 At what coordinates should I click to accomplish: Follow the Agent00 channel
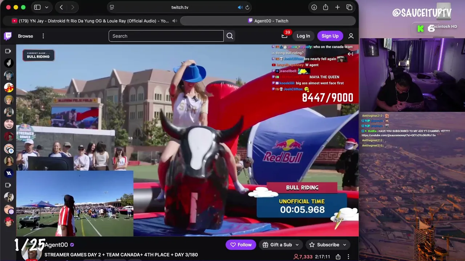241,245
